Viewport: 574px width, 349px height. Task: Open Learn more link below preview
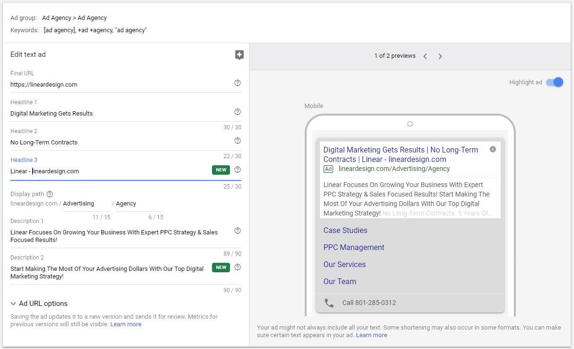pyautogui.click(x=371, y=335)
